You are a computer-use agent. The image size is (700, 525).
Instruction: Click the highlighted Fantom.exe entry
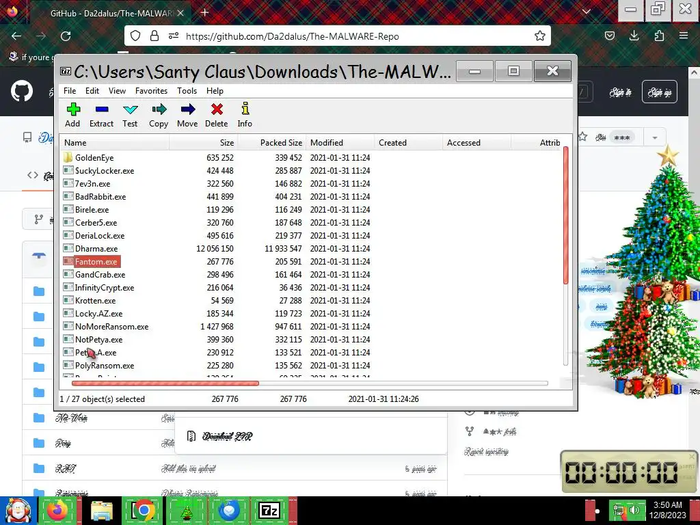click(x=92, y=262)
